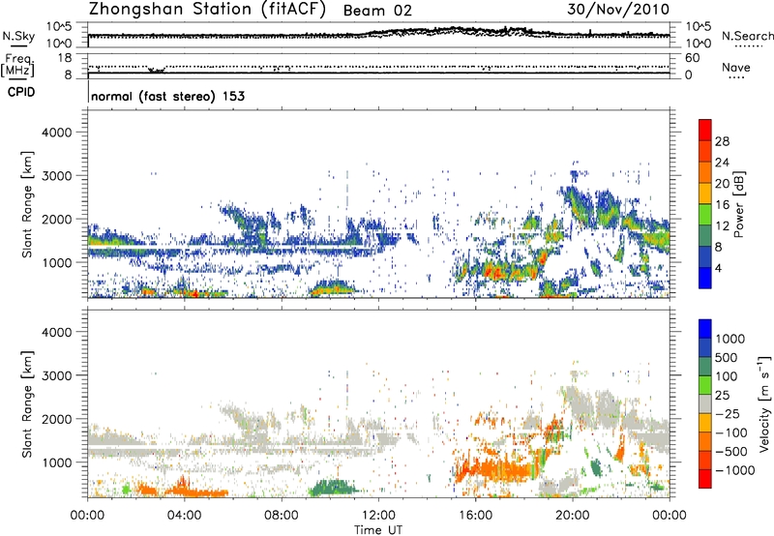
Task: Click 'Slant Range [km]' label of power panel
Action: pyautogui.click(x=27, y=204)
